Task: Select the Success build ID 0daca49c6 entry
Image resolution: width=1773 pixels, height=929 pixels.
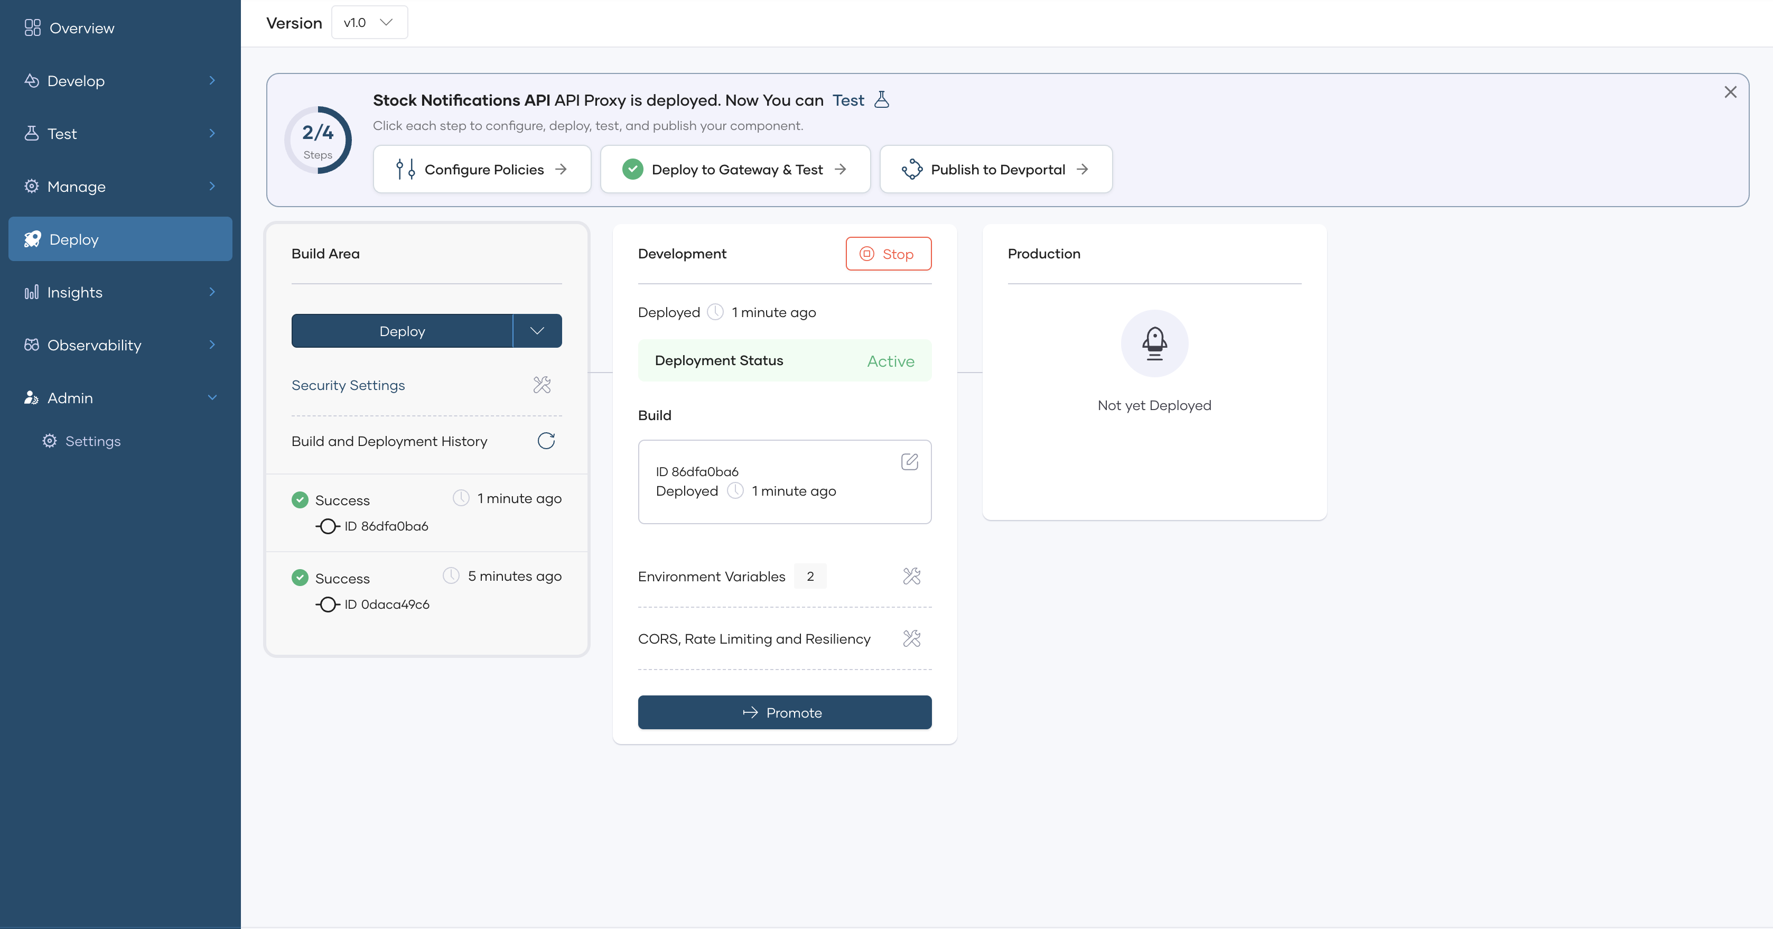Action: (427, 591)
